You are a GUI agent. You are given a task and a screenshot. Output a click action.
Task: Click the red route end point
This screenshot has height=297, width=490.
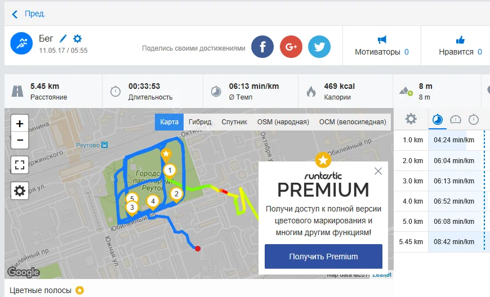coord(198,249)
